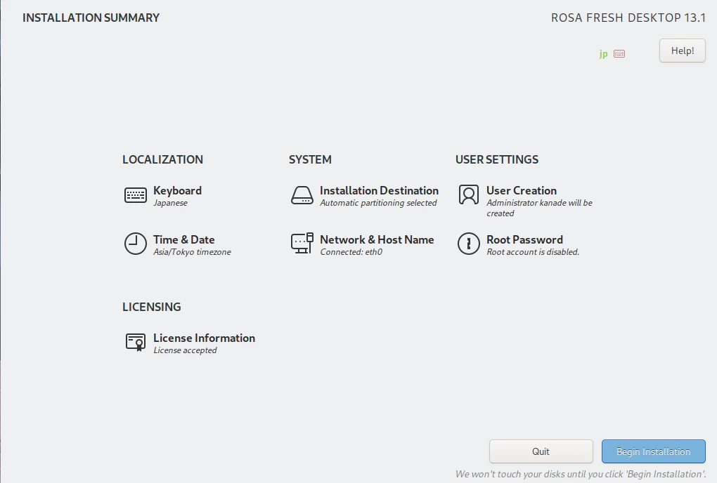
Task: Click 'Root account is disabled.' text
Action: click(533, 252)
